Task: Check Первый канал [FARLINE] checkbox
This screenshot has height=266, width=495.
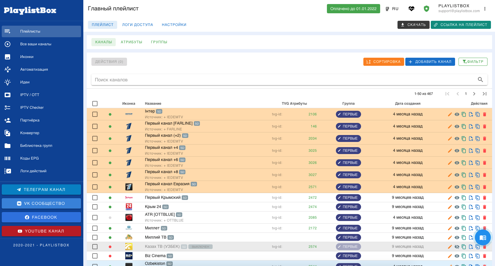Action: click(x=95, y=126)
